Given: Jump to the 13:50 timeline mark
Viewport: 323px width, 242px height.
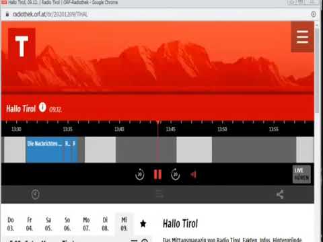Looking at the screenshot, I should (x=222, y=129).
